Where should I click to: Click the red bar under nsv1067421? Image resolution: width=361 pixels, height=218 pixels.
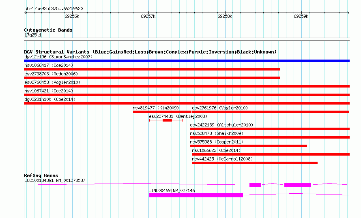(x=187, y=95)
